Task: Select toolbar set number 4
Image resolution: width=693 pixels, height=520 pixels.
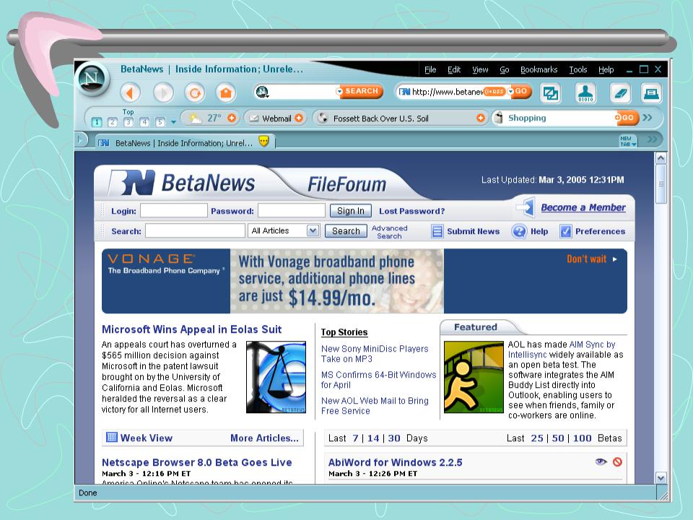Action: tap(144, 122)
